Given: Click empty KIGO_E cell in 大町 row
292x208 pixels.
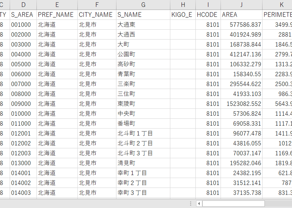Looking at the screenshot, I should coord(183,44).
